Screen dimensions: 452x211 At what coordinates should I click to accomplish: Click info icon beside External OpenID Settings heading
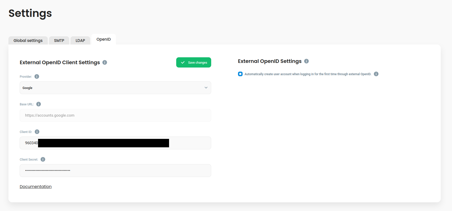click(306, 61)
